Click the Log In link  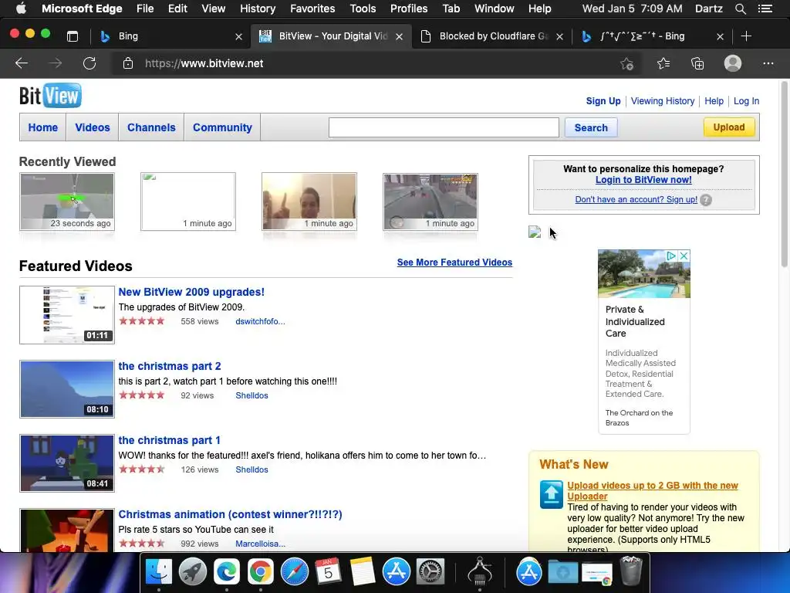coord(746,101)
